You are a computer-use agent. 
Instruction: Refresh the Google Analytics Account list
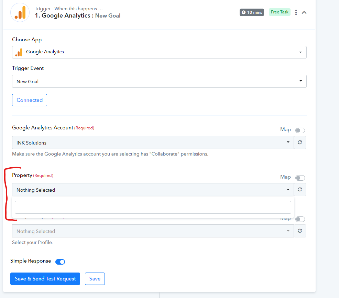tap(300, 142)
